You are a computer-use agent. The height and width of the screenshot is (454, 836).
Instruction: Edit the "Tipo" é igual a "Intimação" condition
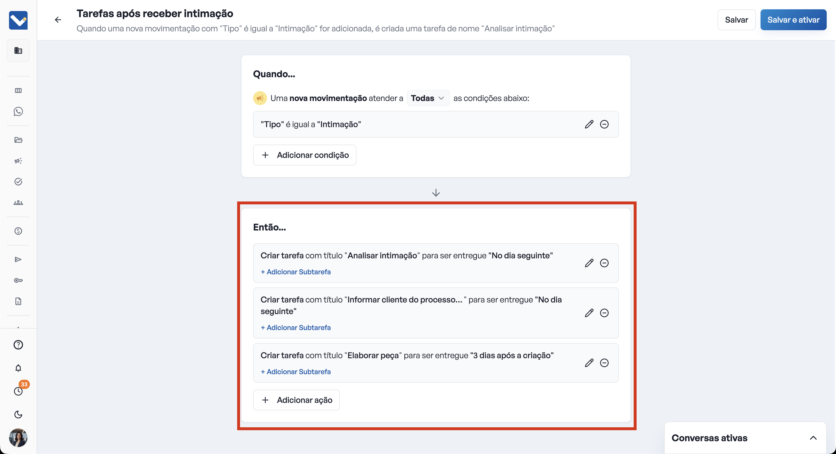coord(589,124)
